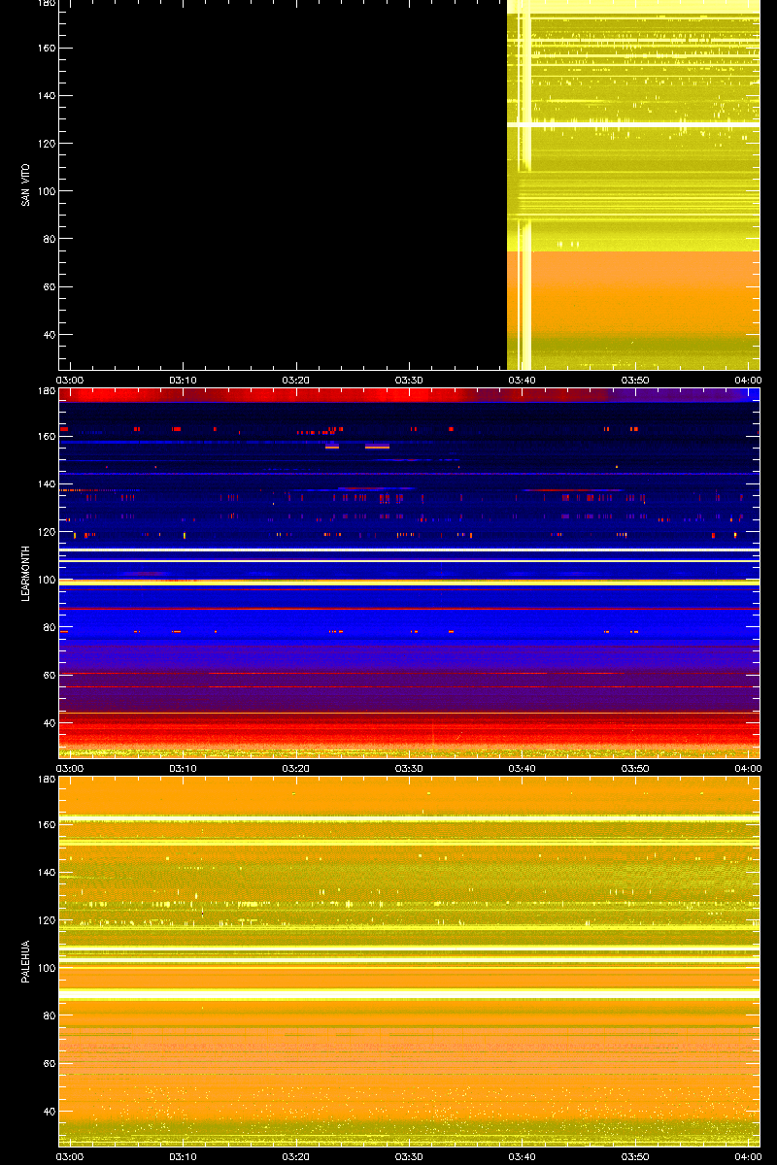
Task: Select the 80 frequency tick on San Vito plot
Action: coord(50,239)
